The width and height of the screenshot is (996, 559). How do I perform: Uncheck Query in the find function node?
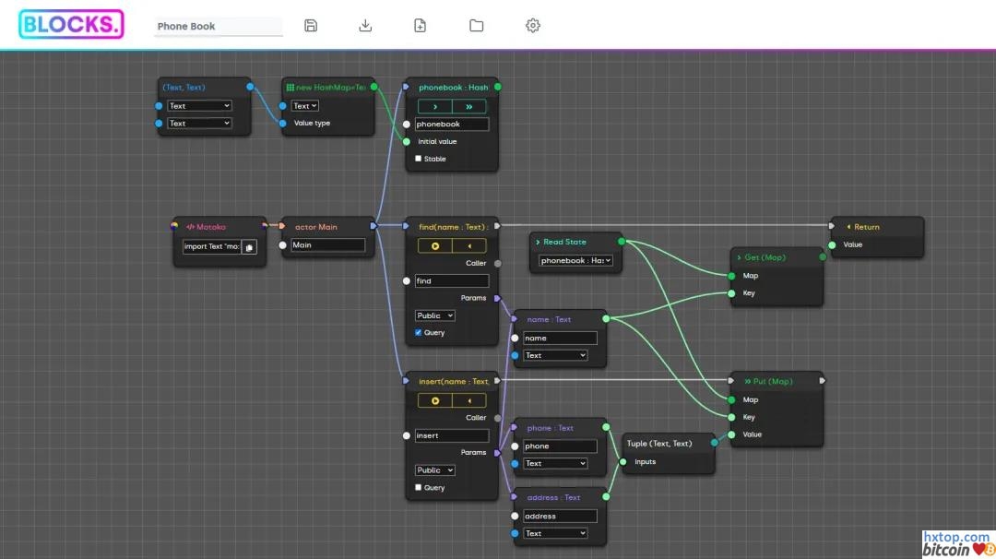click(419, 332)
